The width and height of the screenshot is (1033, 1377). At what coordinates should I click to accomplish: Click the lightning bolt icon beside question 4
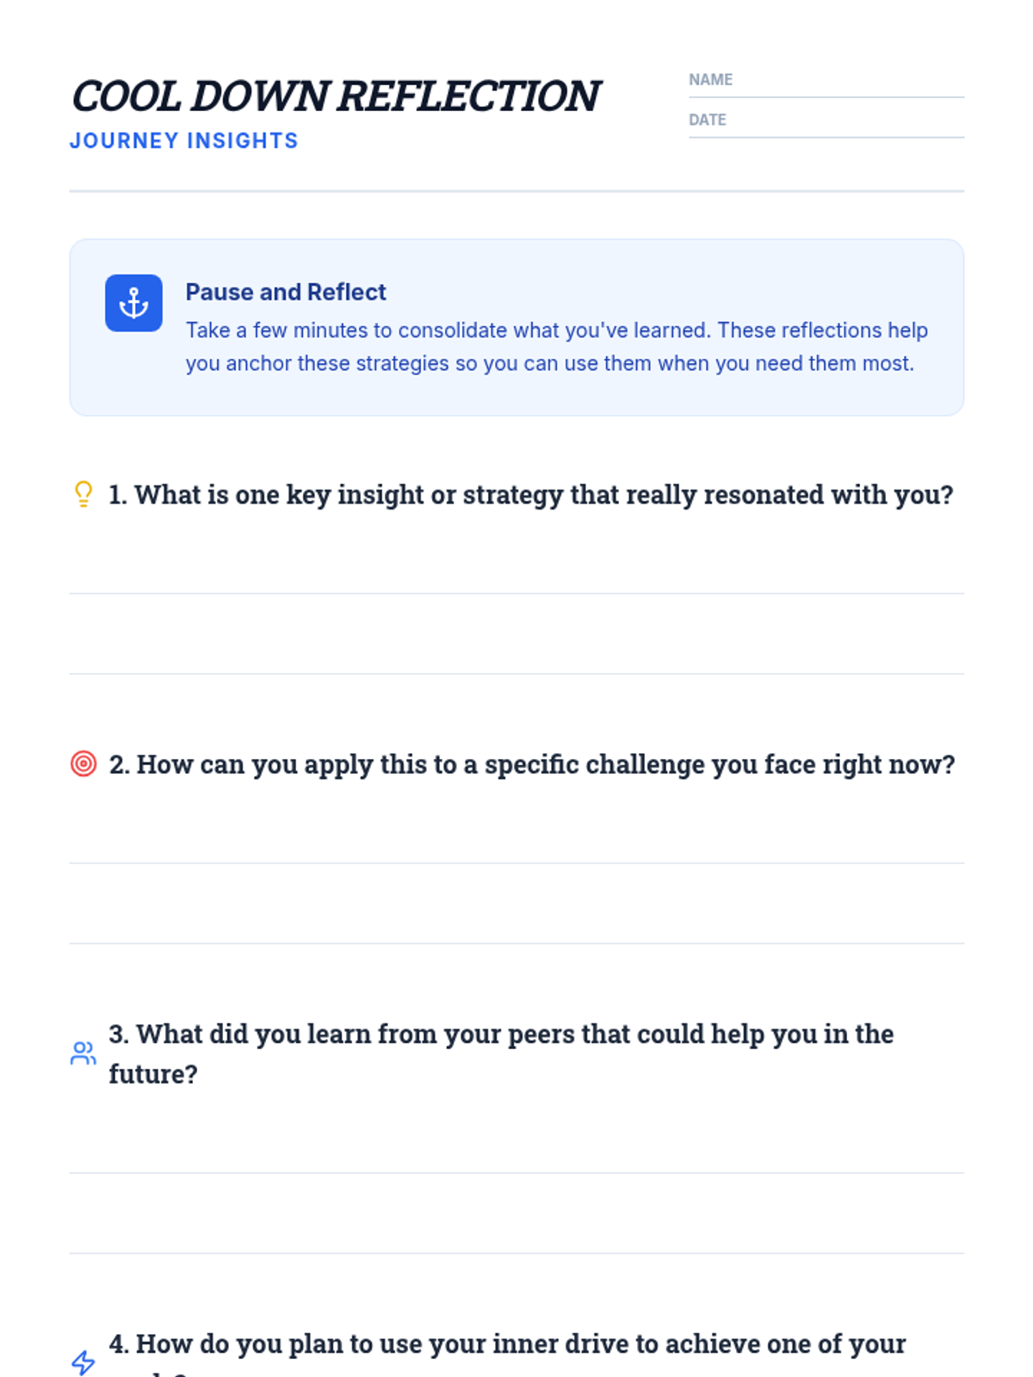tap(84, 1362)
